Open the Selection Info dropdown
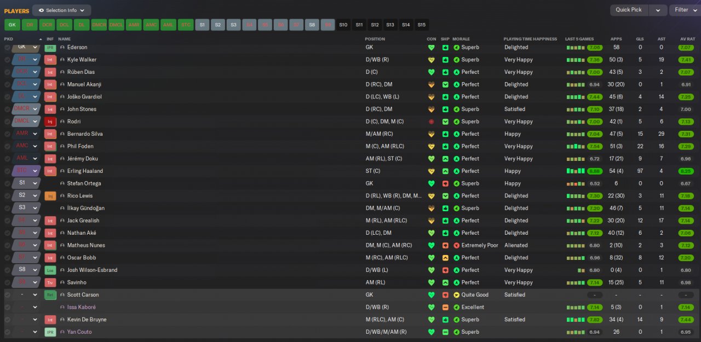This screenshot has width=701, height=342. 62,10
